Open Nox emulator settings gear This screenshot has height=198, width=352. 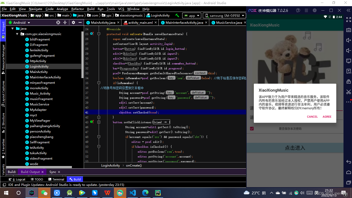(315, 11)
